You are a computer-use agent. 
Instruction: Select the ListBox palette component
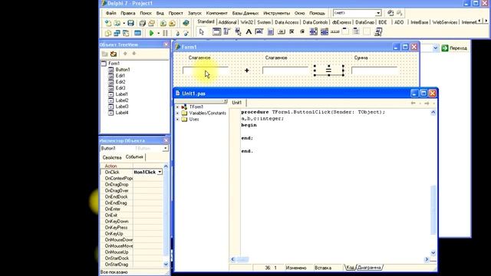(313, 31)
